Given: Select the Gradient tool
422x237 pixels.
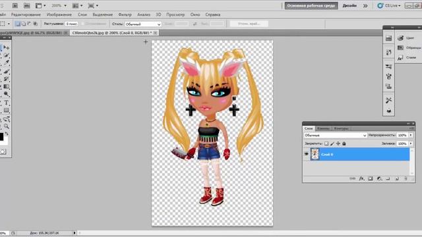Looking at the screenshot, I should pyautogui.click(x=6, y=86).
